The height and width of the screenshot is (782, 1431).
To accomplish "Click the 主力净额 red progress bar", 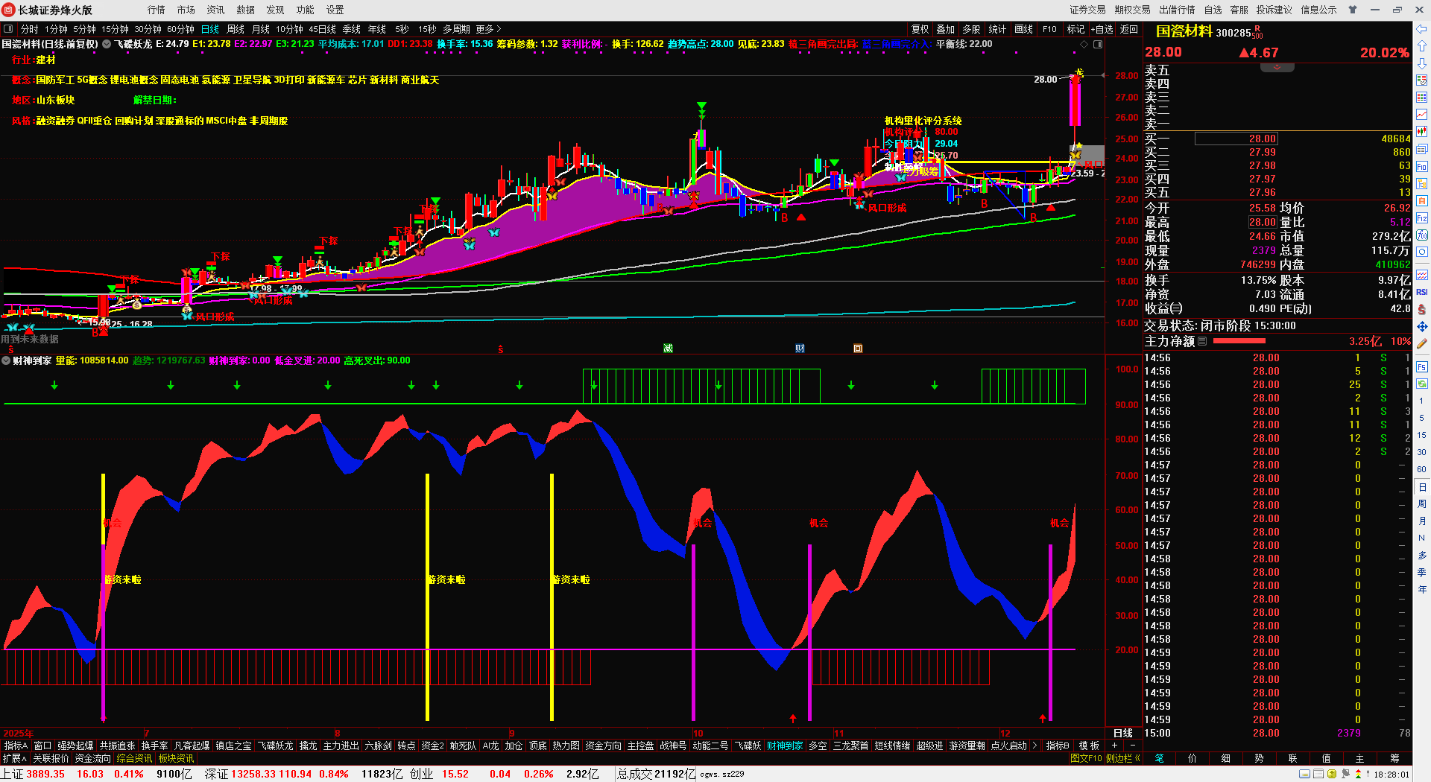I will tap(1239, 341).
